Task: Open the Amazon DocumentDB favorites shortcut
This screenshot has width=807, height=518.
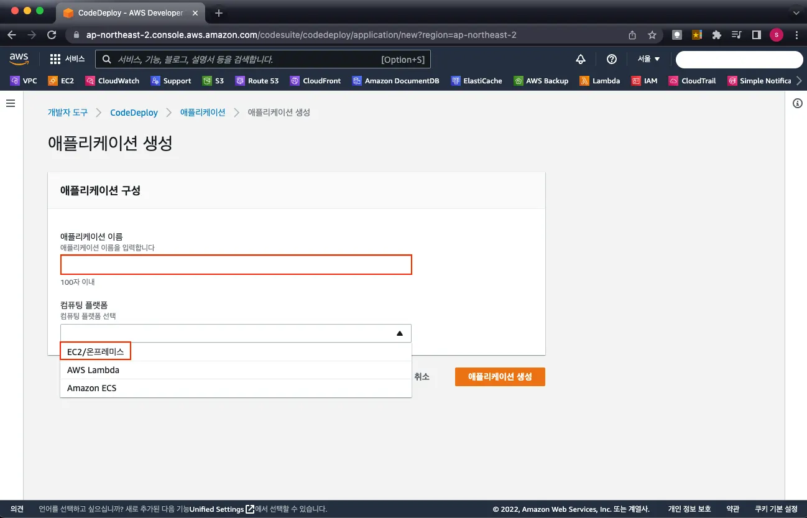Action: pyautogui.click(x=395, y=81)
